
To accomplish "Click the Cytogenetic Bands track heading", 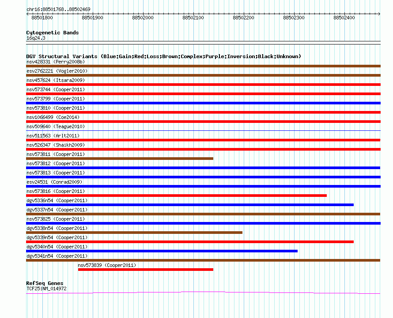I will coord(53,33).
